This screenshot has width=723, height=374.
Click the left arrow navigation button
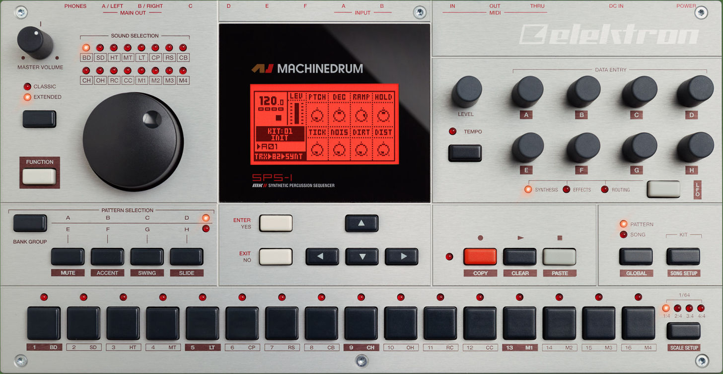click(x=322, y=256)
